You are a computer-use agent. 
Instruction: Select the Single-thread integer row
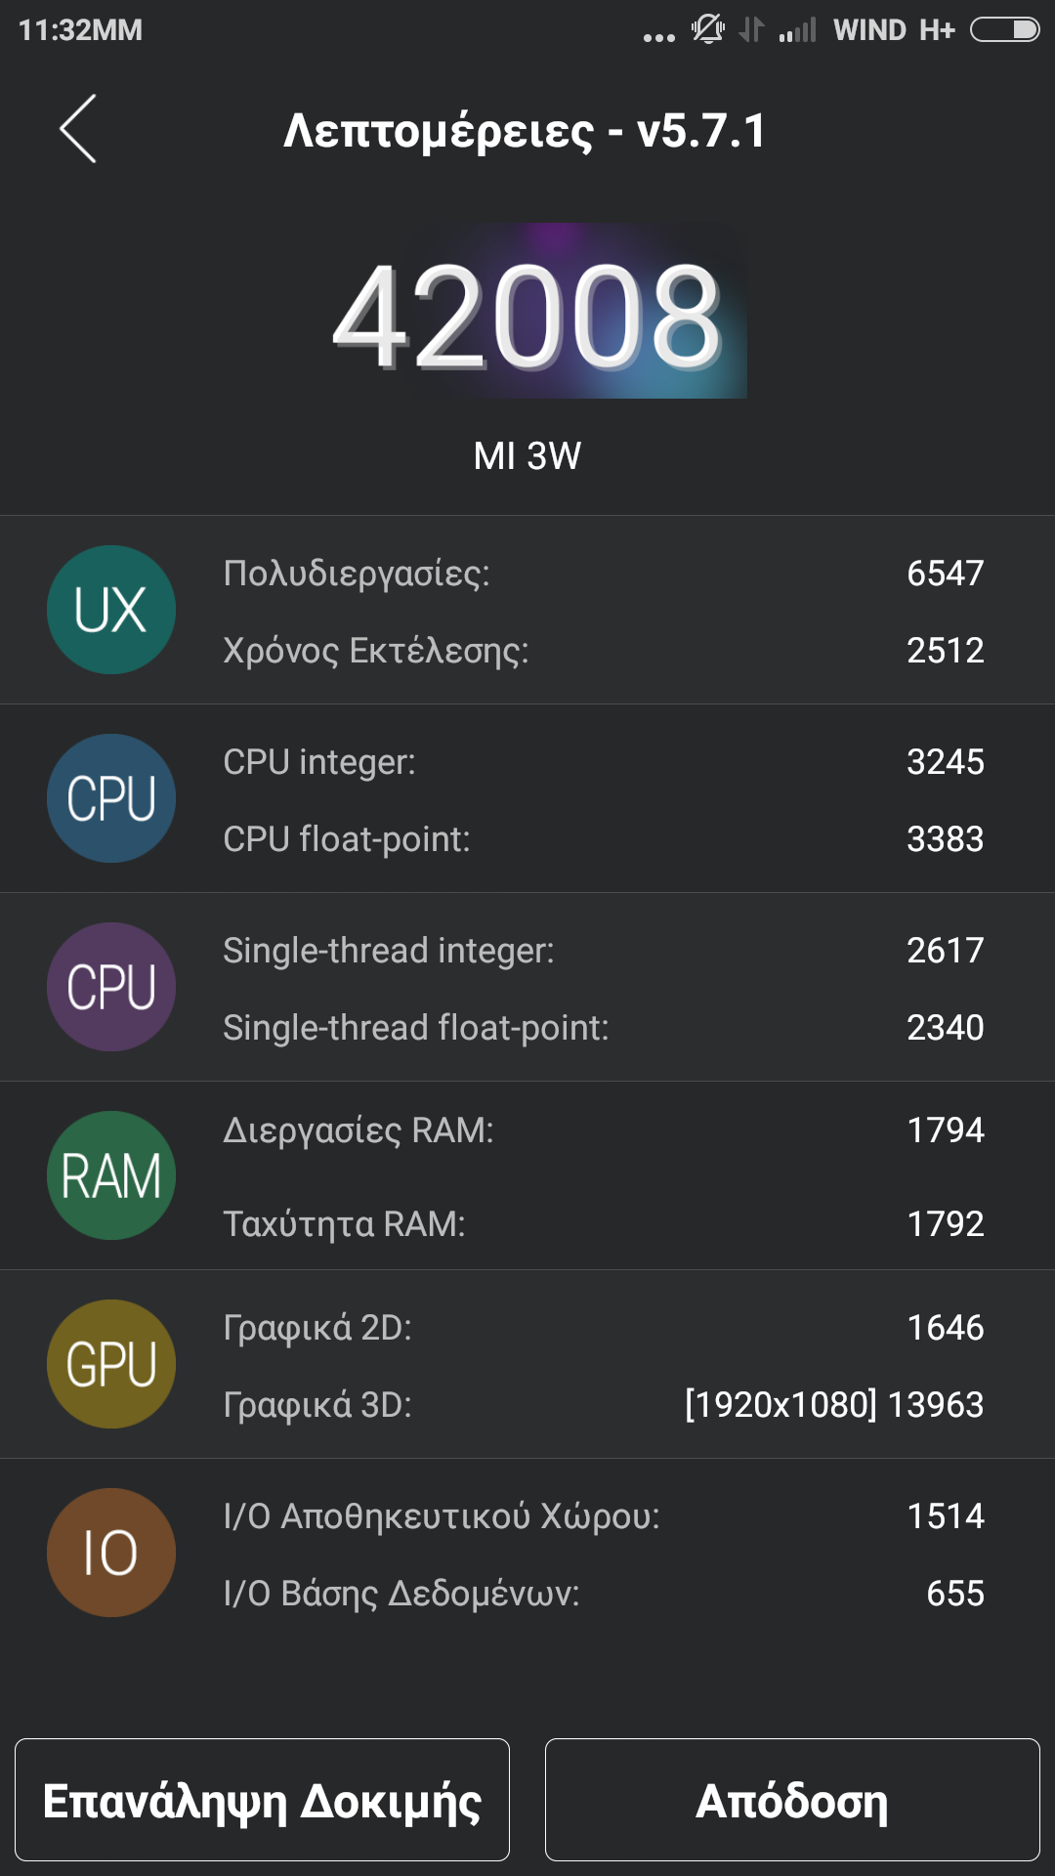coord(603,951)
